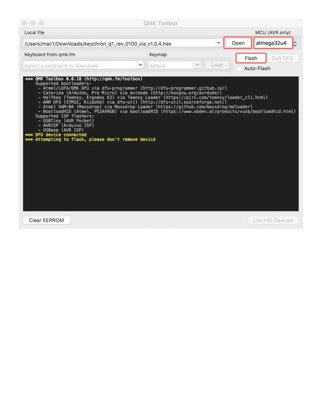Click the QMK Toolbox window title
Viewport: 318px width, 411px height.
pos(161,23)
